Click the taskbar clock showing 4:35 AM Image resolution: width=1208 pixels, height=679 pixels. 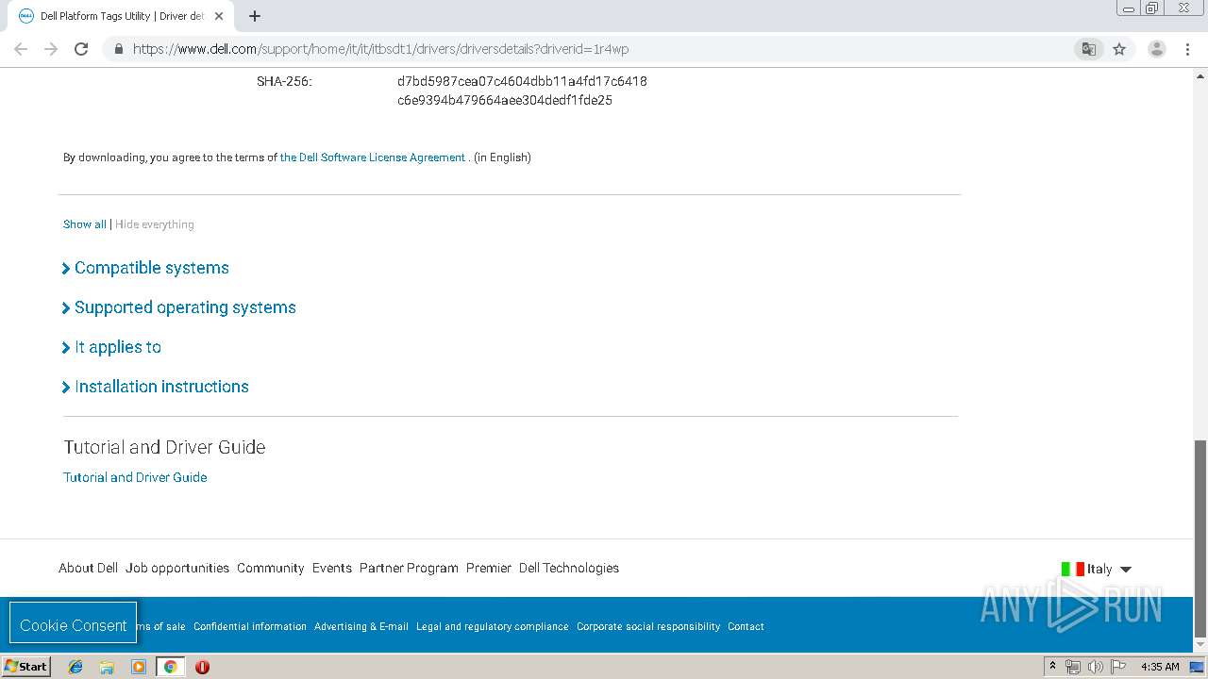coord(1160,666)
